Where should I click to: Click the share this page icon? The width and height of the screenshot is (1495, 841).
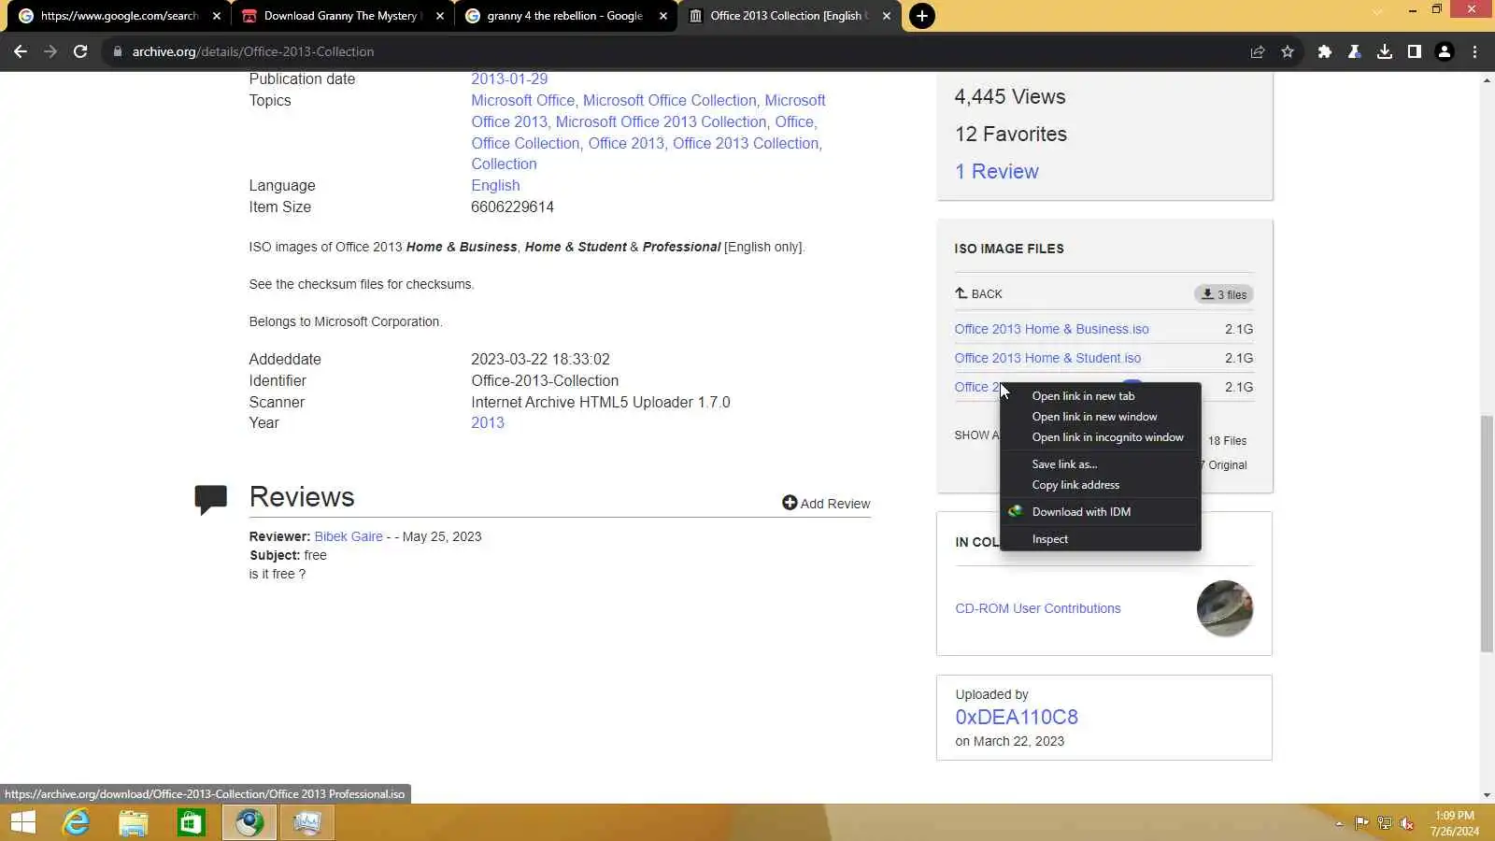(1258, 51)
